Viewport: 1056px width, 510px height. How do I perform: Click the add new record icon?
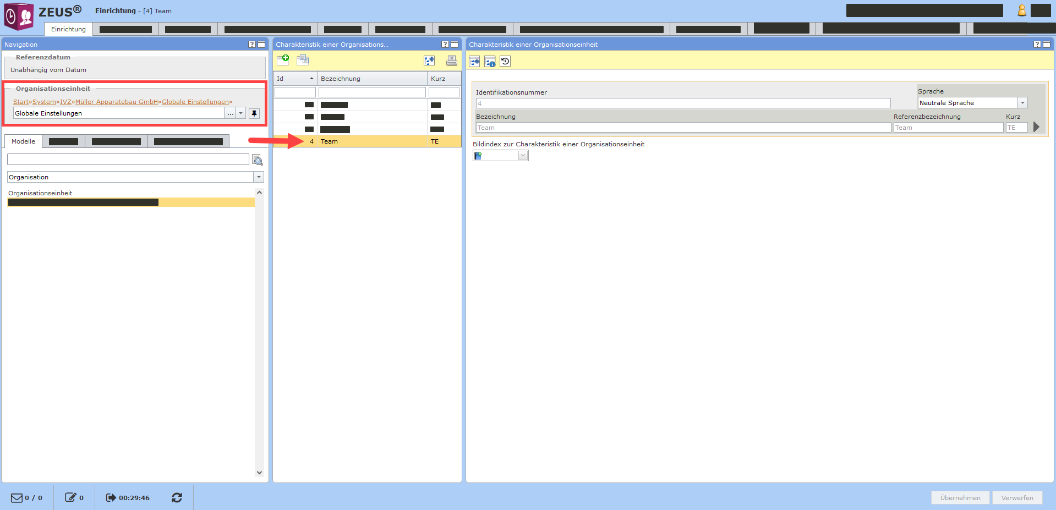click(x=283, y=60)
